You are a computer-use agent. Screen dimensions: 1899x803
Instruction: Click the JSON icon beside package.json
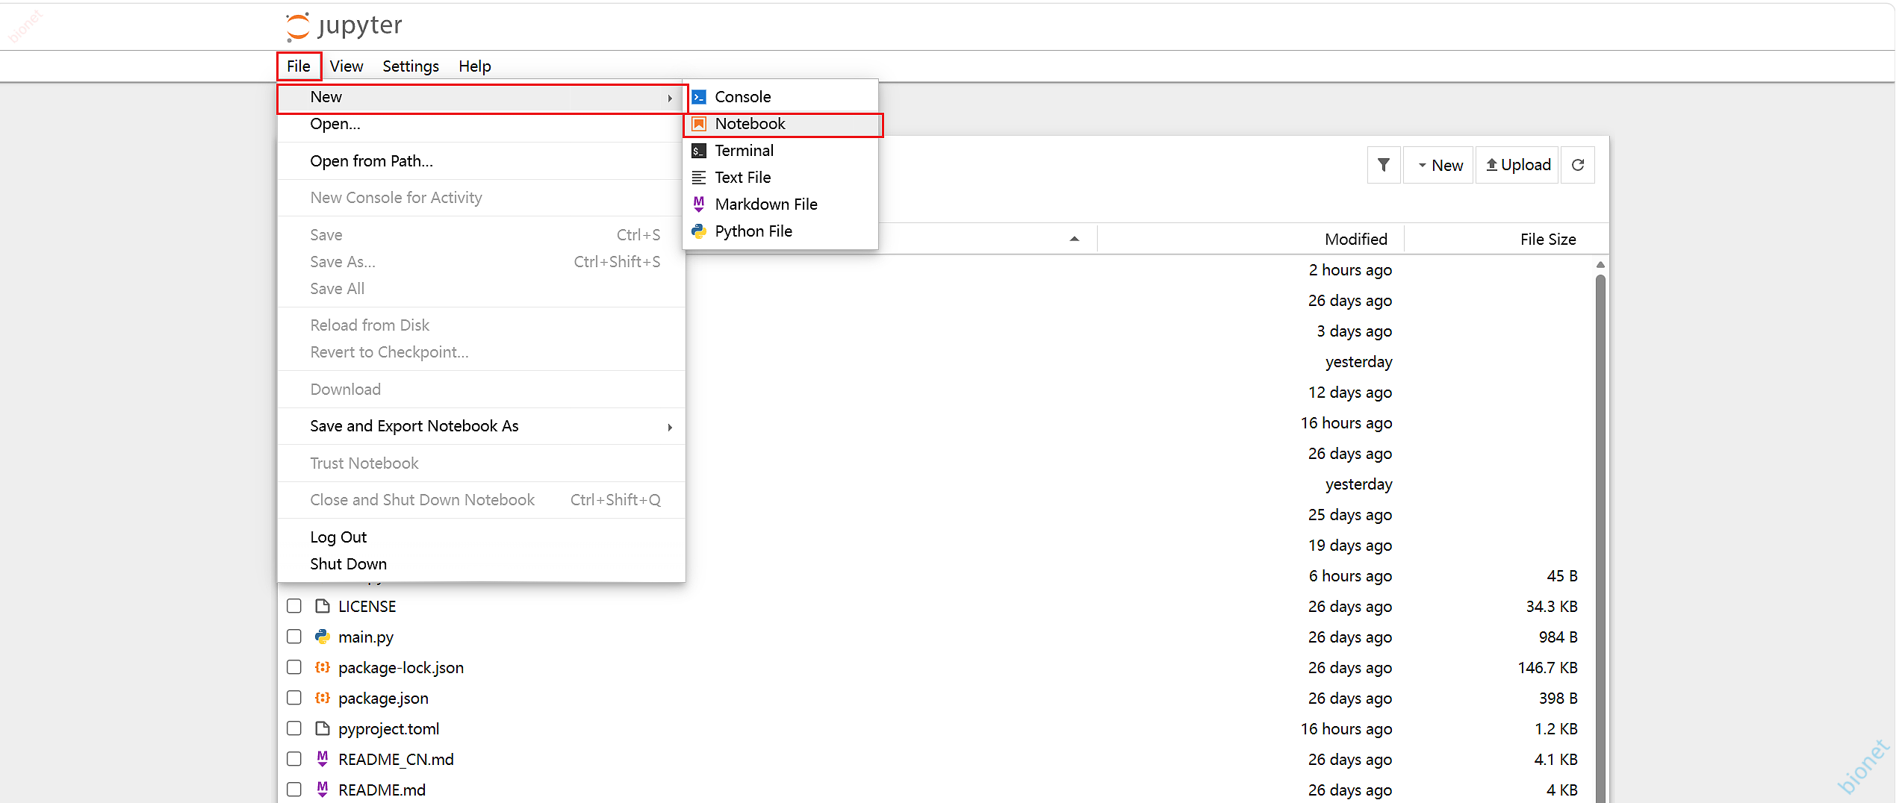323,698
